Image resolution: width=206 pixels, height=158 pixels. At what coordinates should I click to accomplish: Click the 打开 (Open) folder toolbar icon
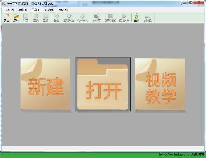[x=16, y=18]
